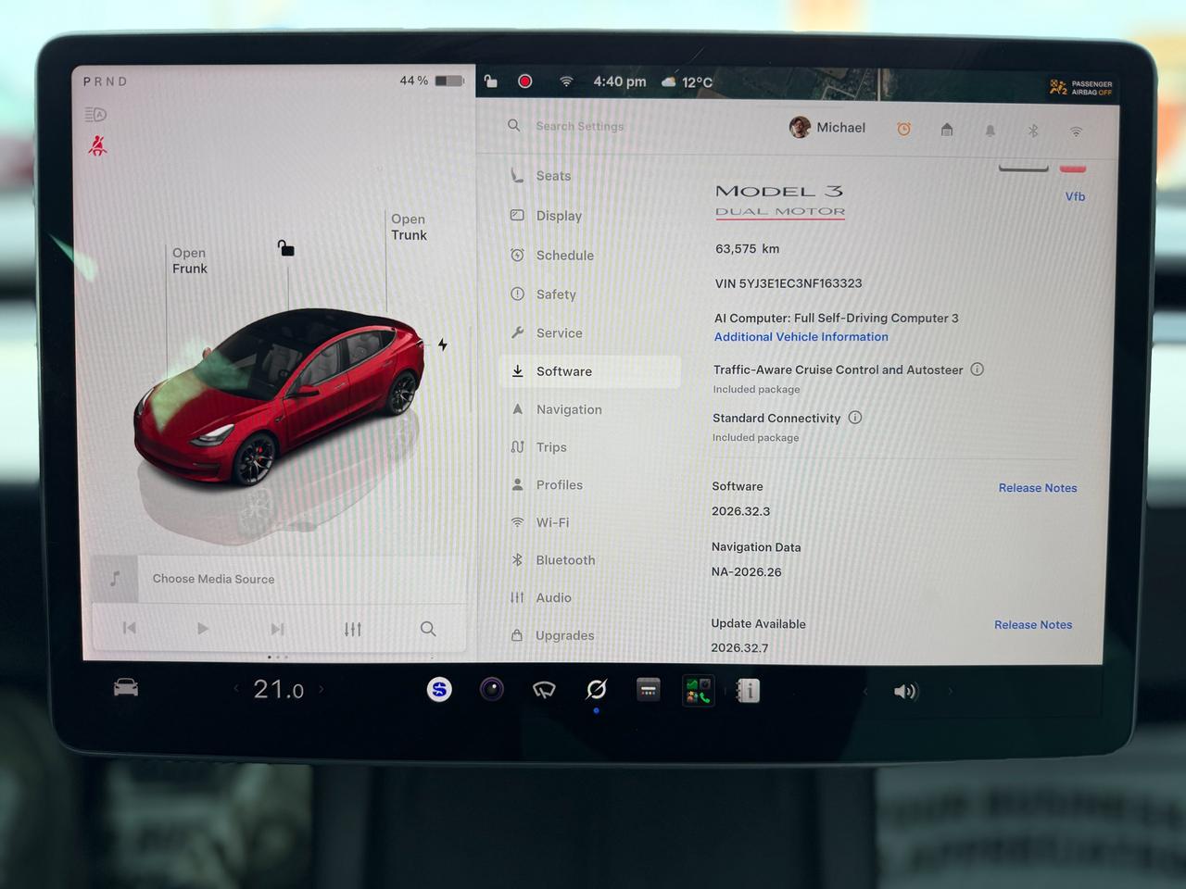
Task: Show info for Traffic-Aware Cruise Control
Action: click(x=977, y=369)
